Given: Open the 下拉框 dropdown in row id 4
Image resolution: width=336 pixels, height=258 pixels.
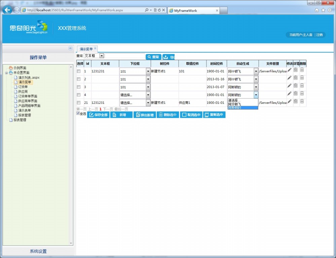Looking at the screenshot, I should [x=148, y=95].
